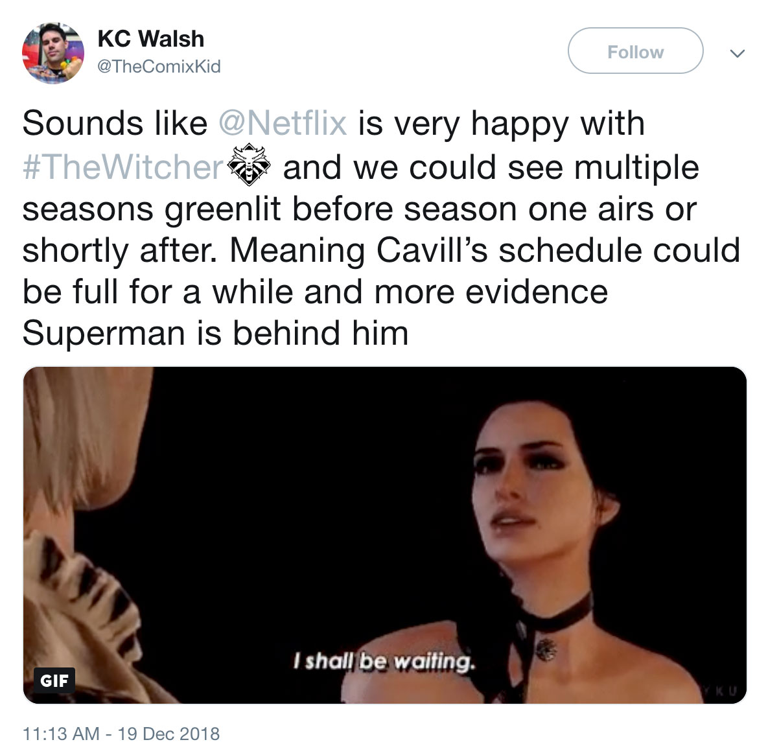Open KC Walsh's profile avatar
779x753 pixels.
52,52
